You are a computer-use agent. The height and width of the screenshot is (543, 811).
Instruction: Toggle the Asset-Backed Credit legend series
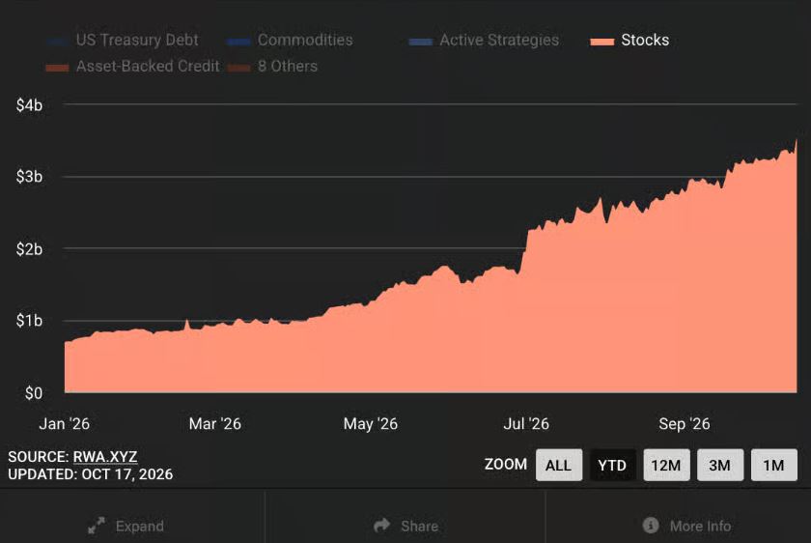pos(133,67)
